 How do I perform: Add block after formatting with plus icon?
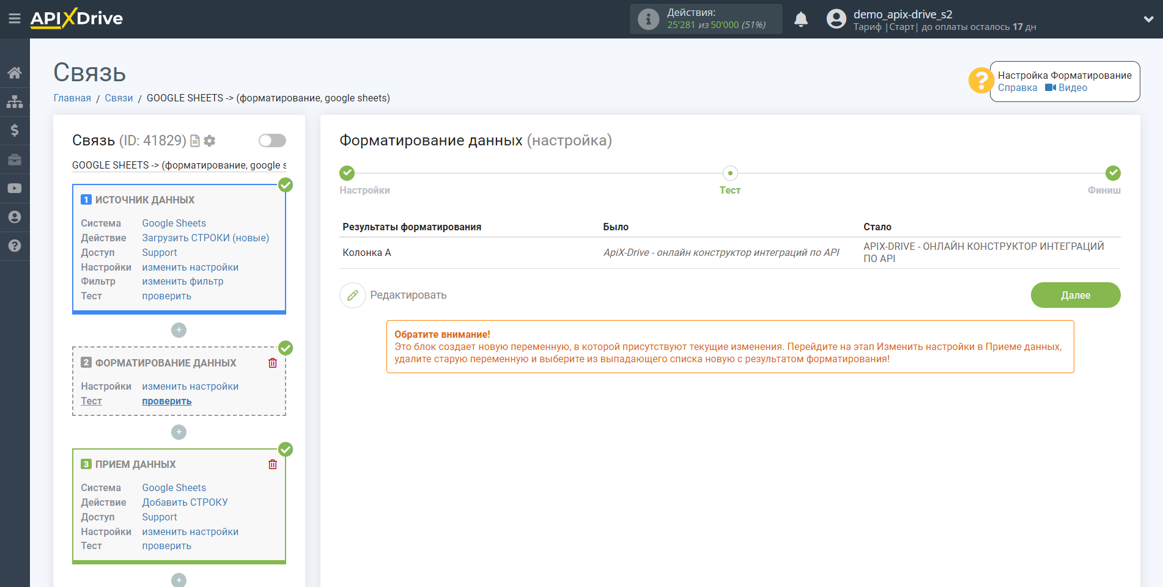pos(179,432)
